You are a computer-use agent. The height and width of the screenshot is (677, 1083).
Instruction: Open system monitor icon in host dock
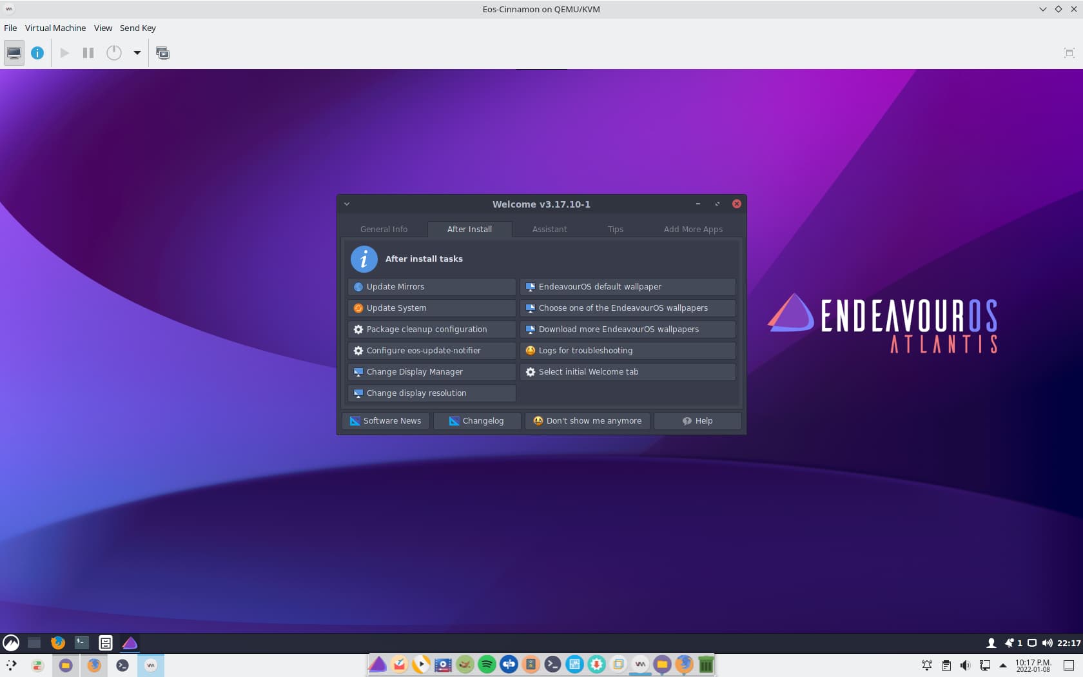(574, 664)
